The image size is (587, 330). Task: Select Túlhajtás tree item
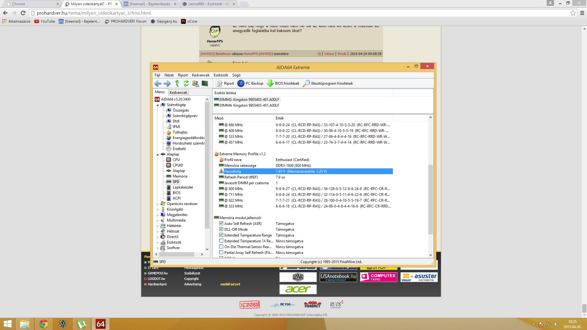180,132
